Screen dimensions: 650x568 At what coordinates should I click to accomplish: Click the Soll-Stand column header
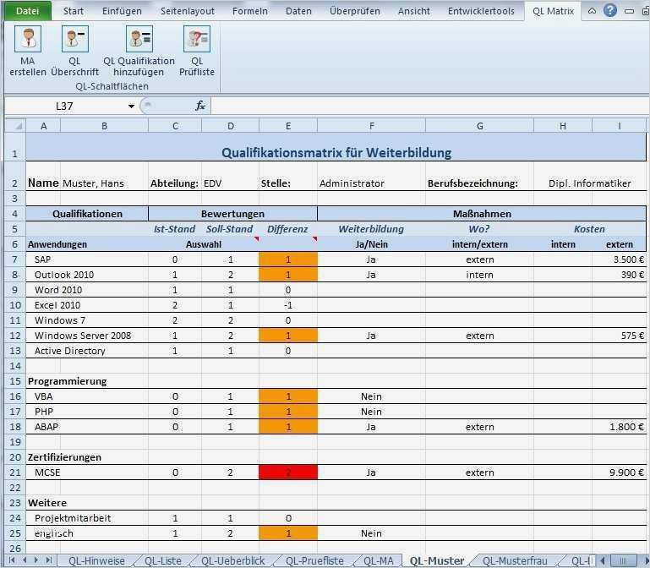pyautogui.click(x=230, y=229)
